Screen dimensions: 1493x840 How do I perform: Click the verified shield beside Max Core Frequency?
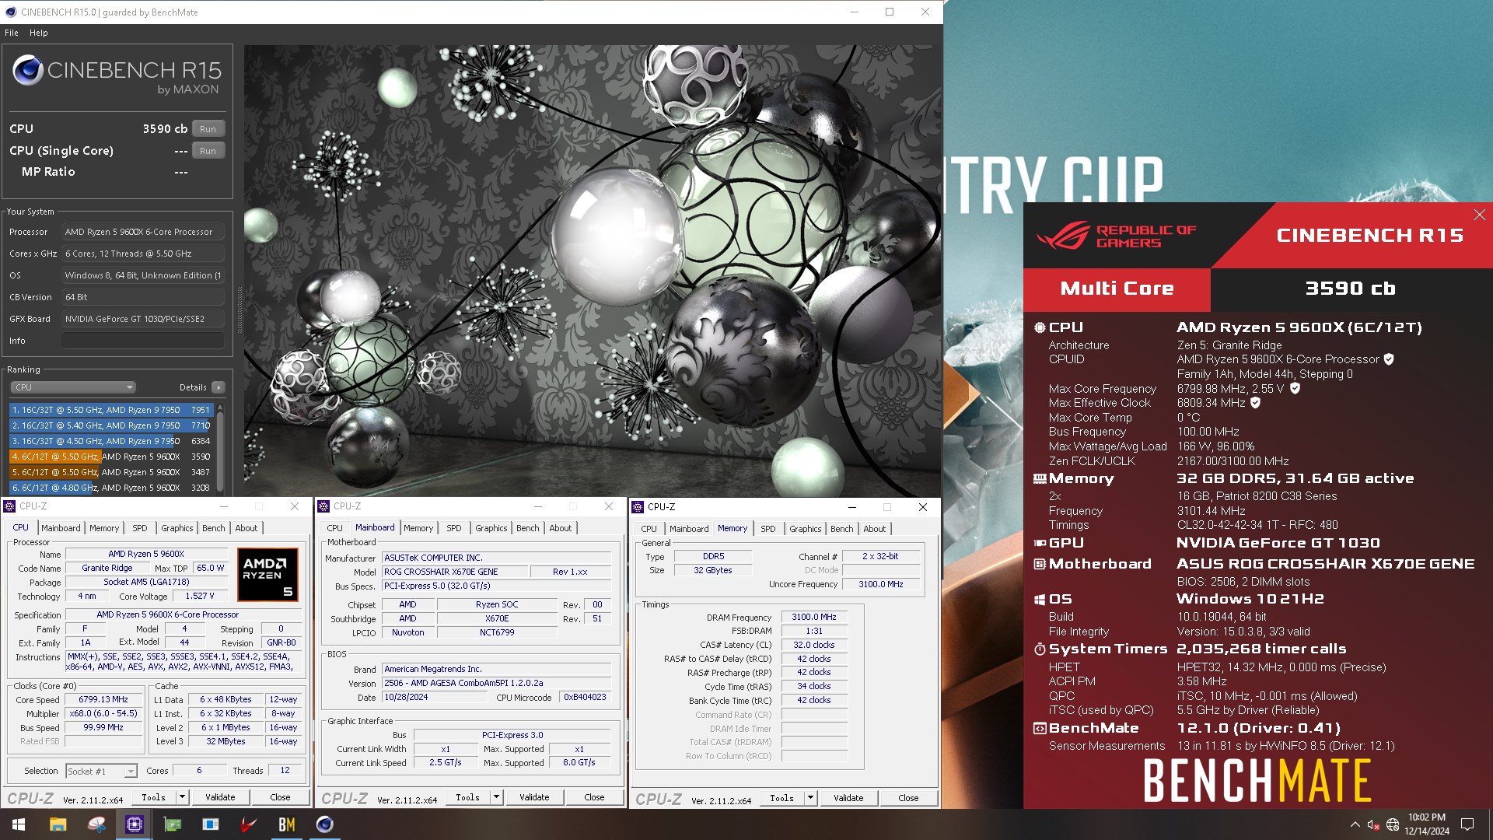[x=1295, y=388]
